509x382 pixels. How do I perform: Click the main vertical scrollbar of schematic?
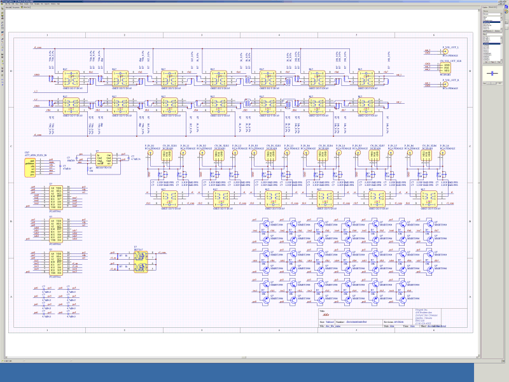coord(478,183)
